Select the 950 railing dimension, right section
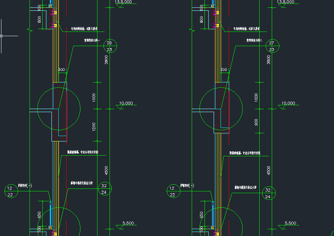Image resolution: width=334 pixels, height=236 pixels. pyautogui.click(x=202, y=215)
